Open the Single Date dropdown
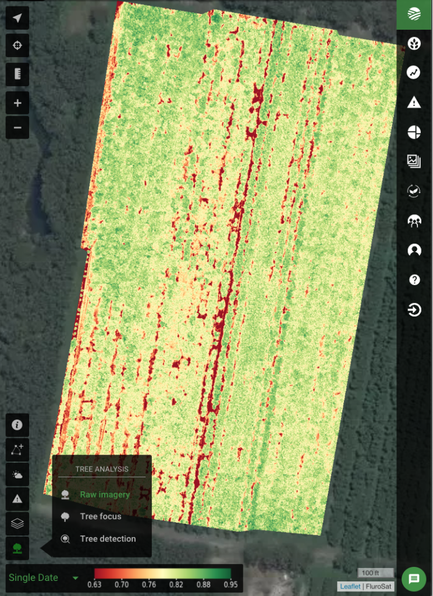The image size is (433, 596). 43,578
